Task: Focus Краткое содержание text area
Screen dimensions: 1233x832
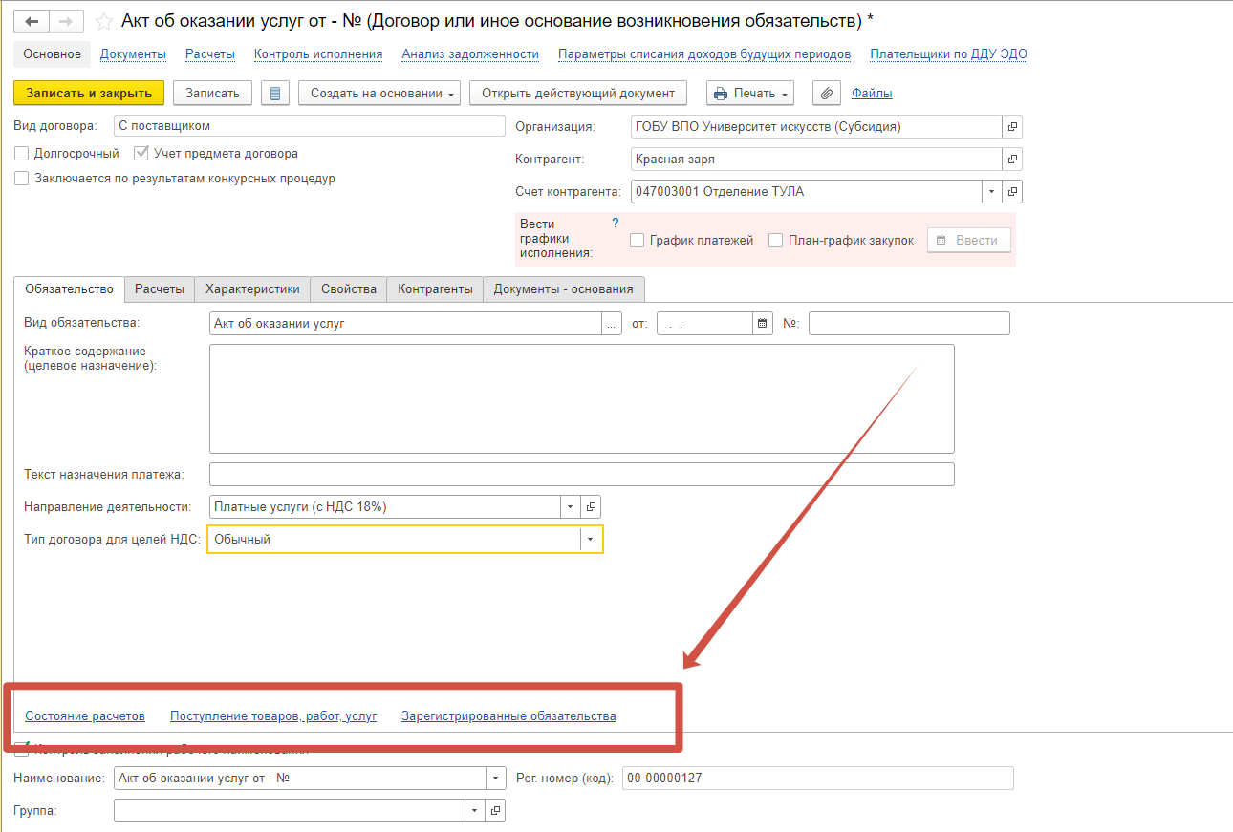Action: coord(581,398)
